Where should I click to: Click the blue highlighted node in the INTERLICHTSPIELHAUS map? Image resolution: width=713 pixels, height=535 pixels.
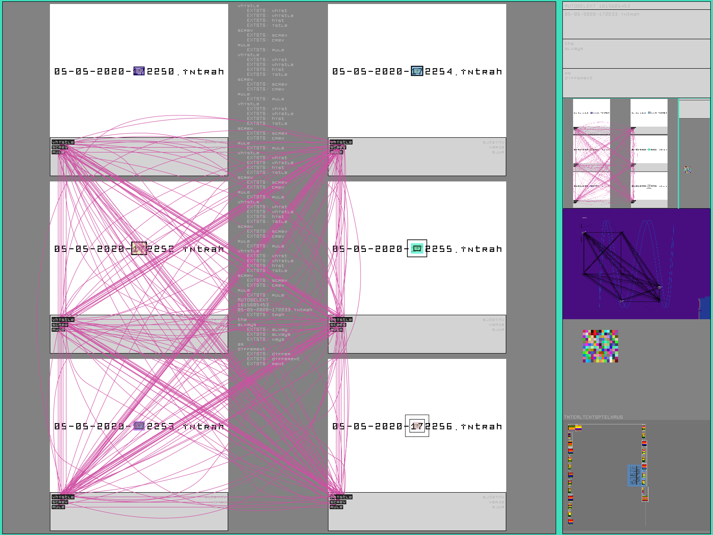point(635,475)
